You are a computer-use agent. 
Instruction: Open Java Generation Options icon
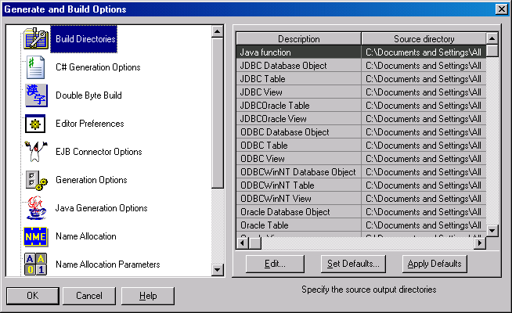click(x=36, y=207)
